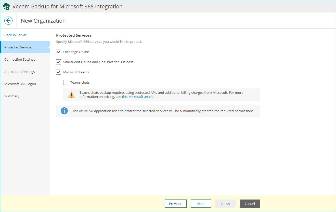Open the Connection Settings step
This screenshot has width=336, height=212.
tap(25, 59)
